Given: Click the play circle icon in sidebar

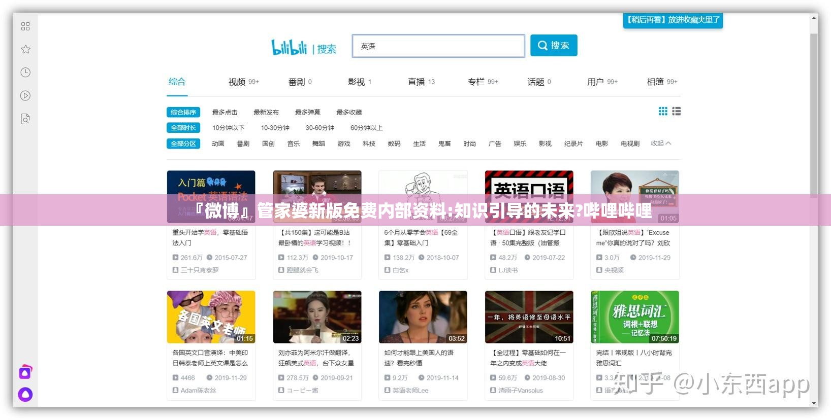Looking at the screenshot, I should point(25,95).
